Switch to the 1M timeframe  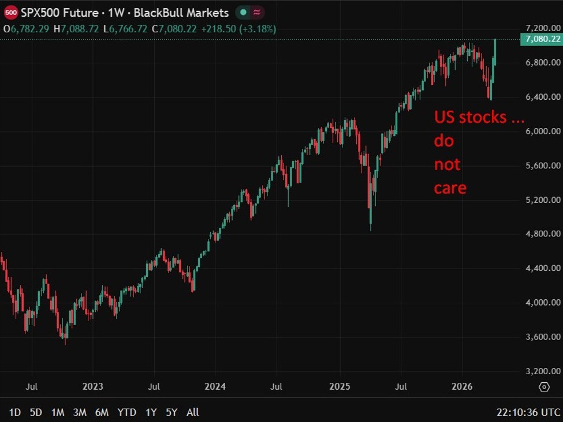[x=58, y=413]
